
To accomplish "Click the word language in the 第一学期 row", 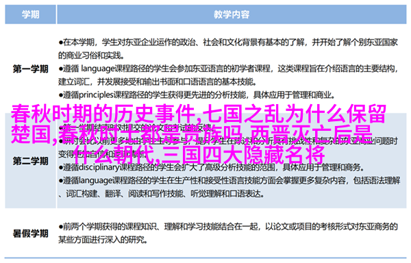I will (98, 69).
